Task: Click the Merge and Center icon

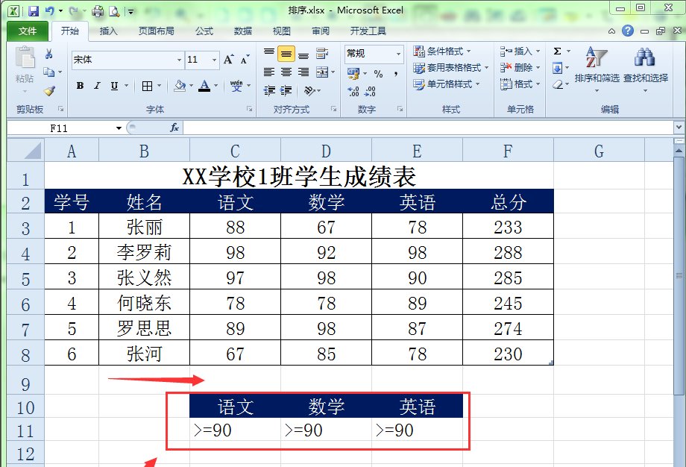Action: pos(322,72)
